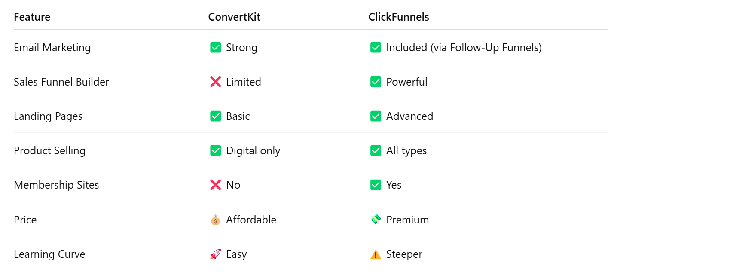Click the red X icon beside No
730x272 pixels.
click(x=216, y=185)
